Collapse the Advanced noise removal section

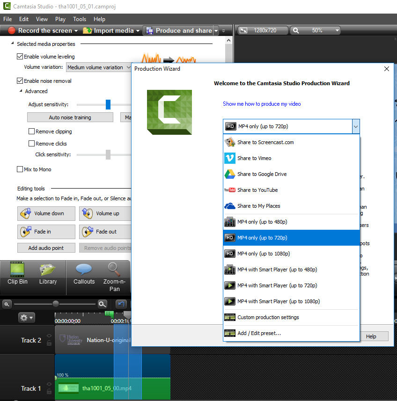(21, 91)
